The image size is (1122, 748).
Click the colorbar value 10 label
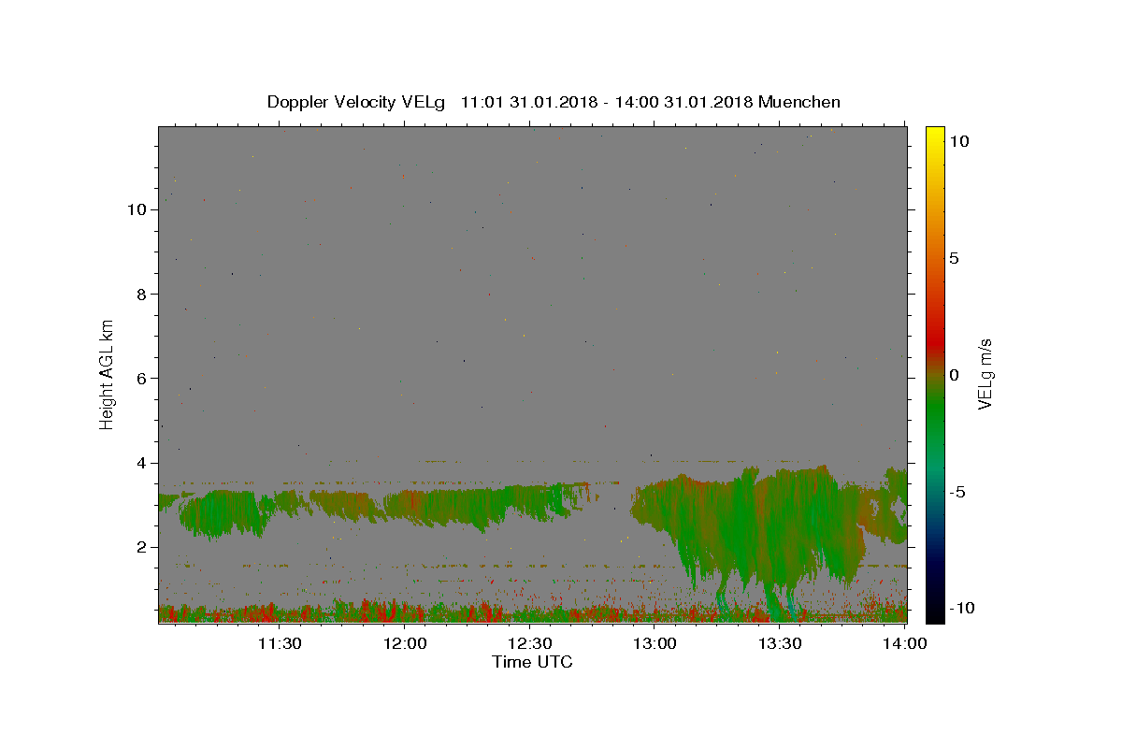[958, 141]
